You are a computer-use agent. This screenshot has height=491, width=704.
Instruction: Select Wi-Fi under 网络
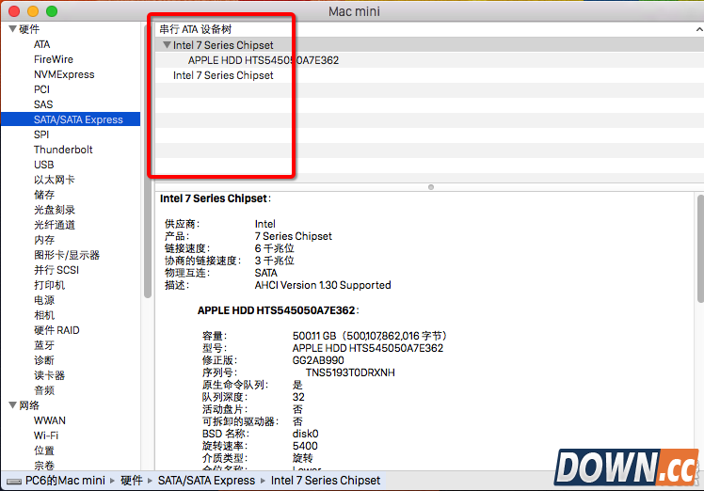coord(46,436)
